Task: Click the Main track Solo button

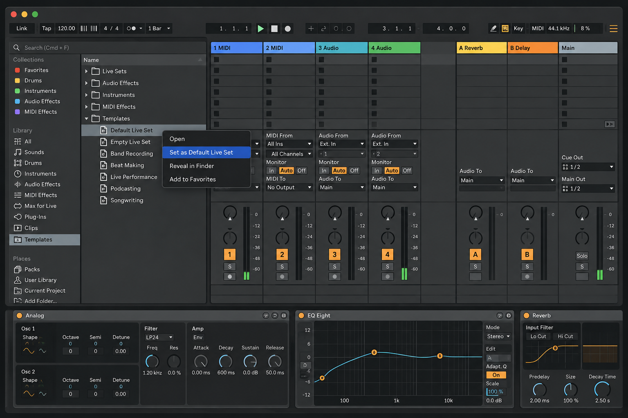Action: (582, 256)
